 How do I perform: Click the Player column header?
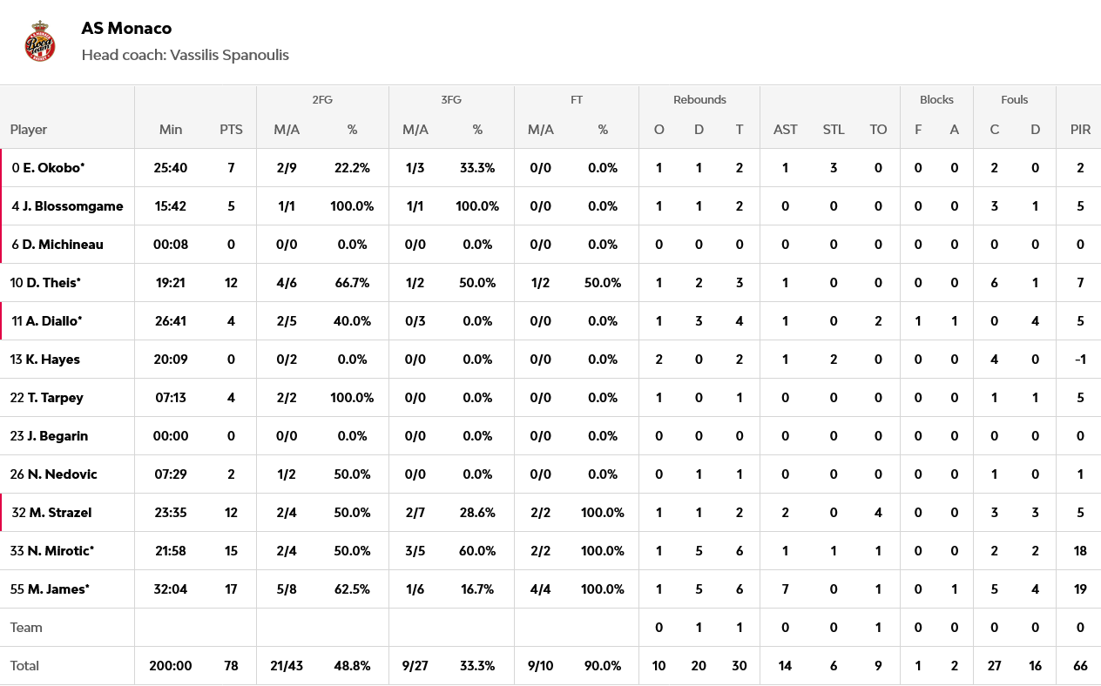point(29,130)
